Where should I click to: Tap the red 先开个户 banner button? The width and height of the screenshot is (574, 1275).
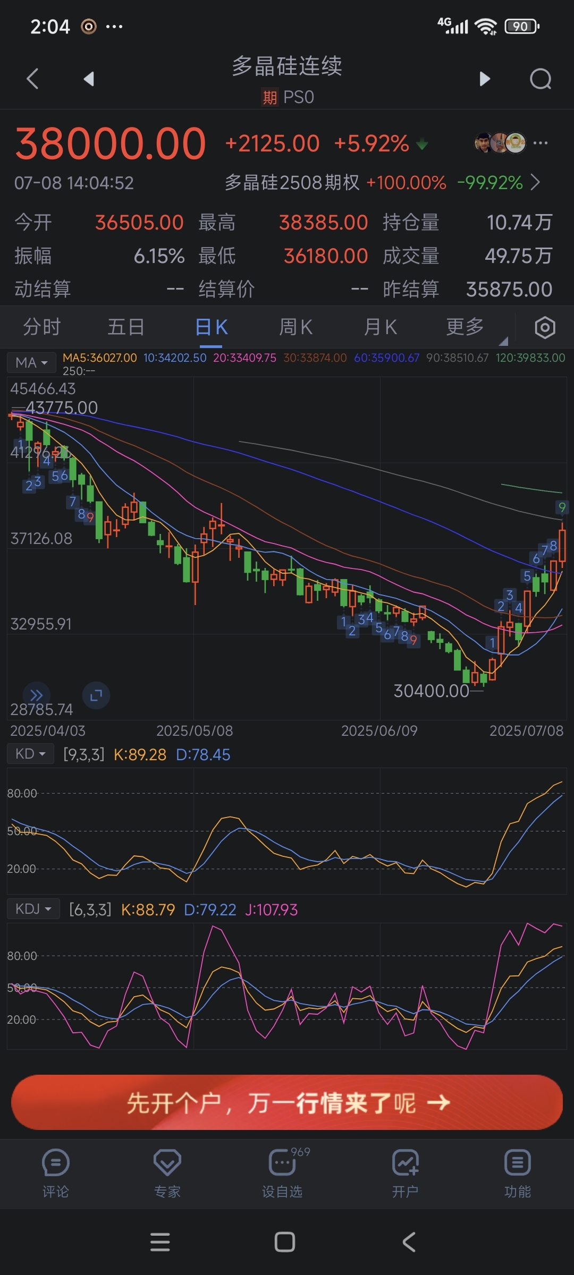click(287, 1102)
